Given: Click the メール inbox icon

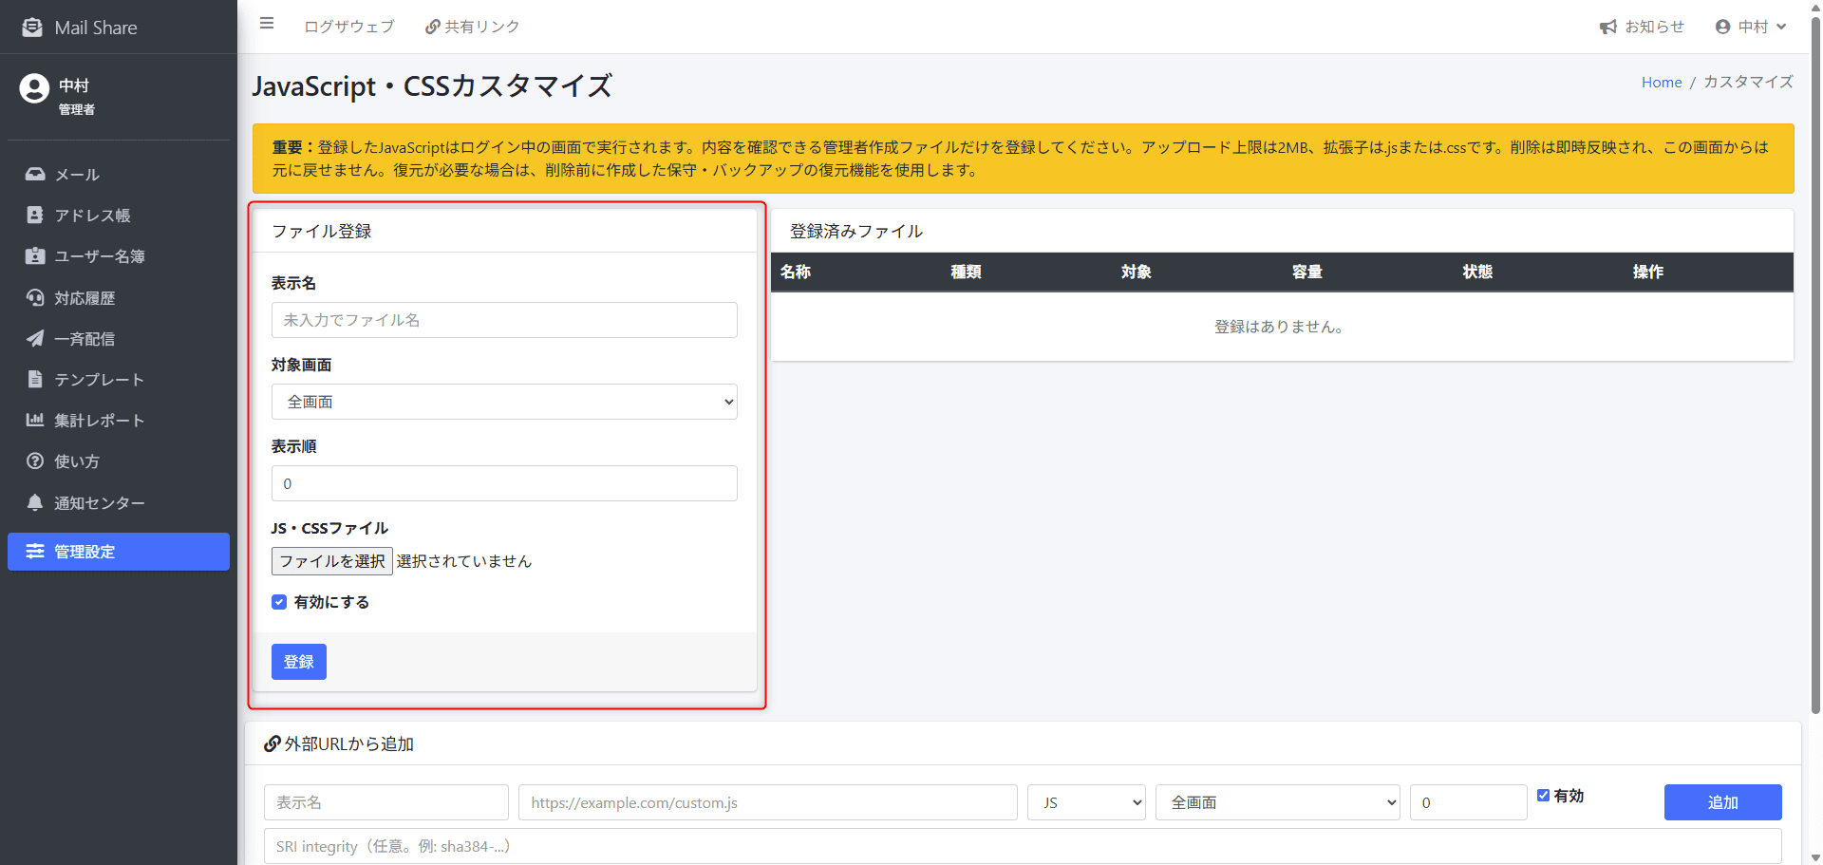Looking at the screenshot, I should (35, 175).
